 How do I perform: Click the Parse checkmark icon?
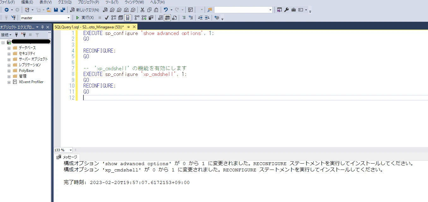point(107,18)
